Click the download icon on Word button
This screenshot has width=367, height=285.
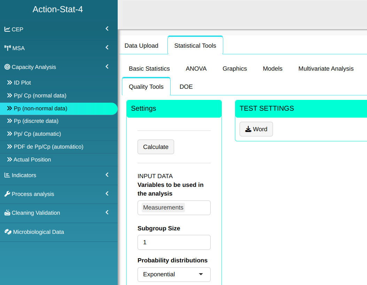(x=248, y=129)
